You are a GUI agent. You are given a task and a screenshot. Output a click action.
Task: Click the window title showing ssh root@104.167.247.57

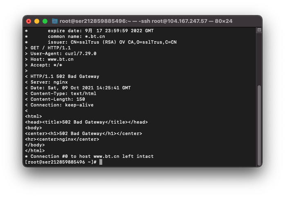click(x=146, y=21)
